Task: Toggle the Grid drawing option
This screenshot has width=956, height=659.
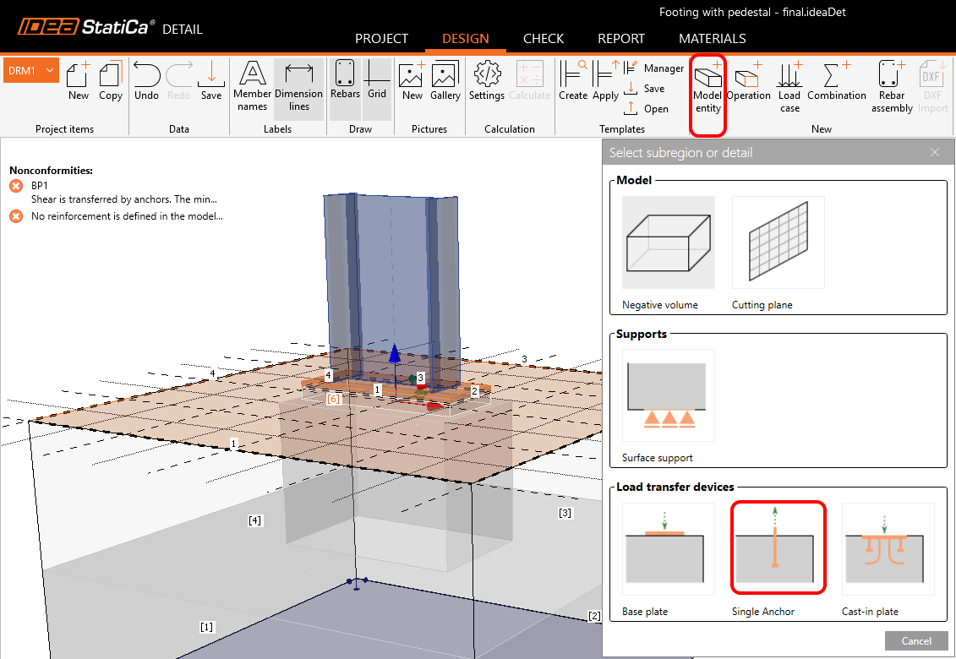Action: (377, 81)
